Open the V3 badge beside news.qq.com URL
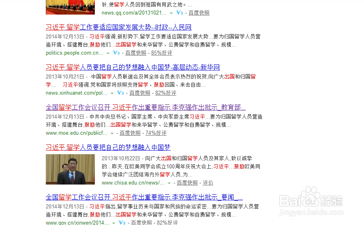Viewport: 364px width, 225px height. (180, 13)
